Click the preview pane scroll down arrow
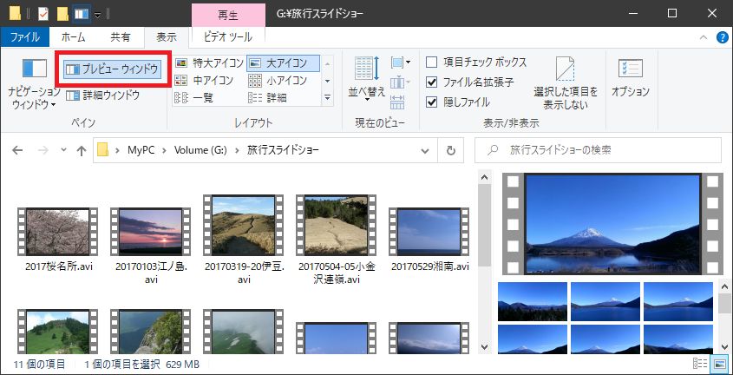Image resolution: width=733 pixels, height=375 pixels. [725, 348]
